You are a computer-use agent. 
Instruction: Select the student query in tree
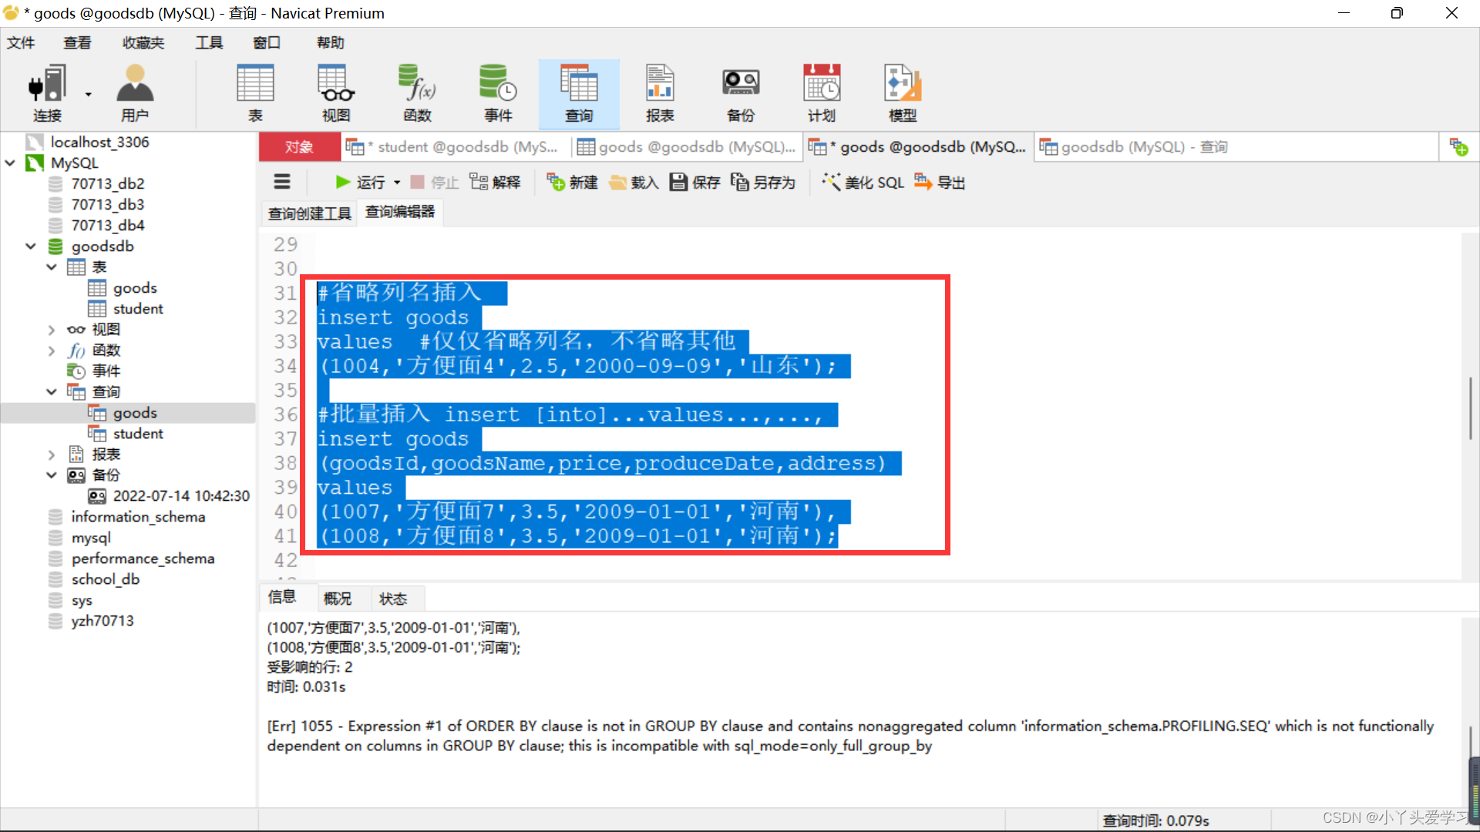(138, 433)
